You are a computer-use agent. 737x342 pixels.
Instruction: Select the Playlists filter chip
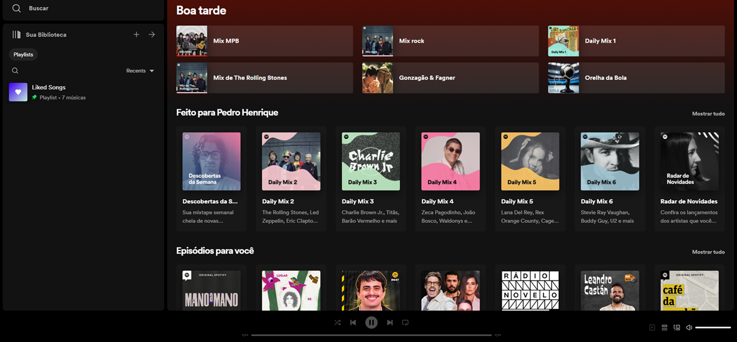coord(23,55)
